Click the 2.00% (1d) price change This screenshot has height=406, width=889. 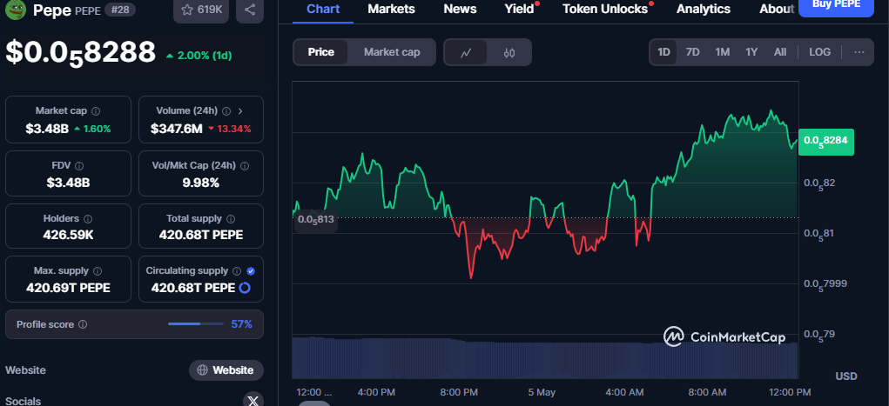pyautogui.click(x=199, y=56)
